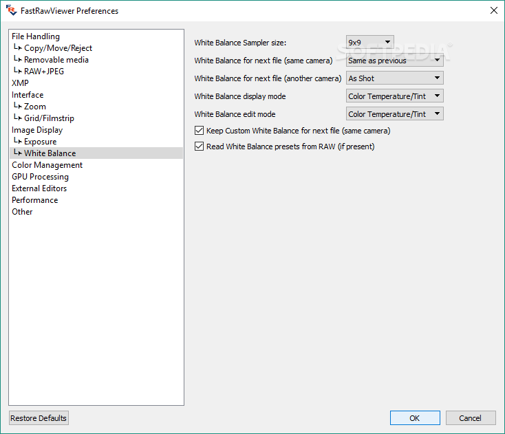Open Interface preferences
The height and width of the screenshot is (434, 505).
pyautogui.click(x=28, y=95)
